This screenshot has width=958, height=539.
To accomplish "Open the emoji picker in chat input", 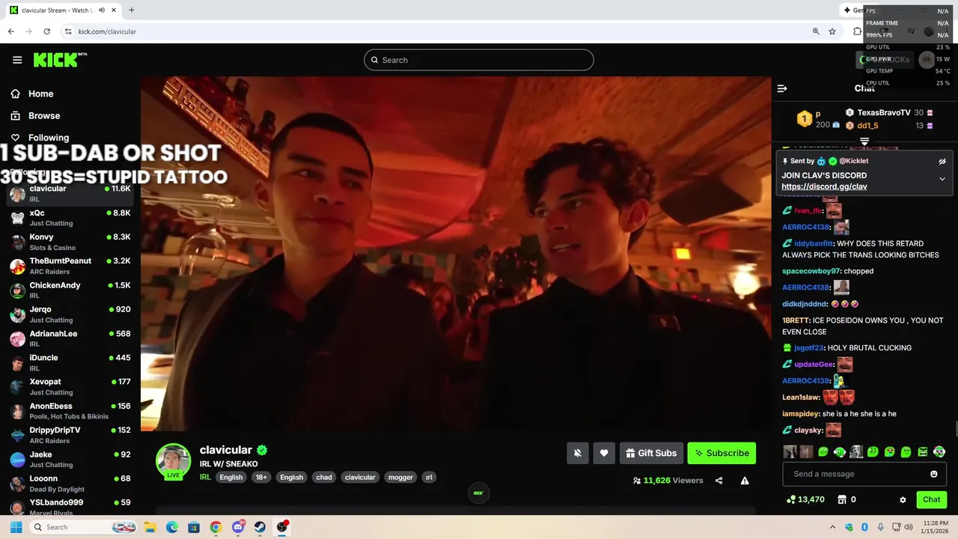I will click(x=934, y=474).
